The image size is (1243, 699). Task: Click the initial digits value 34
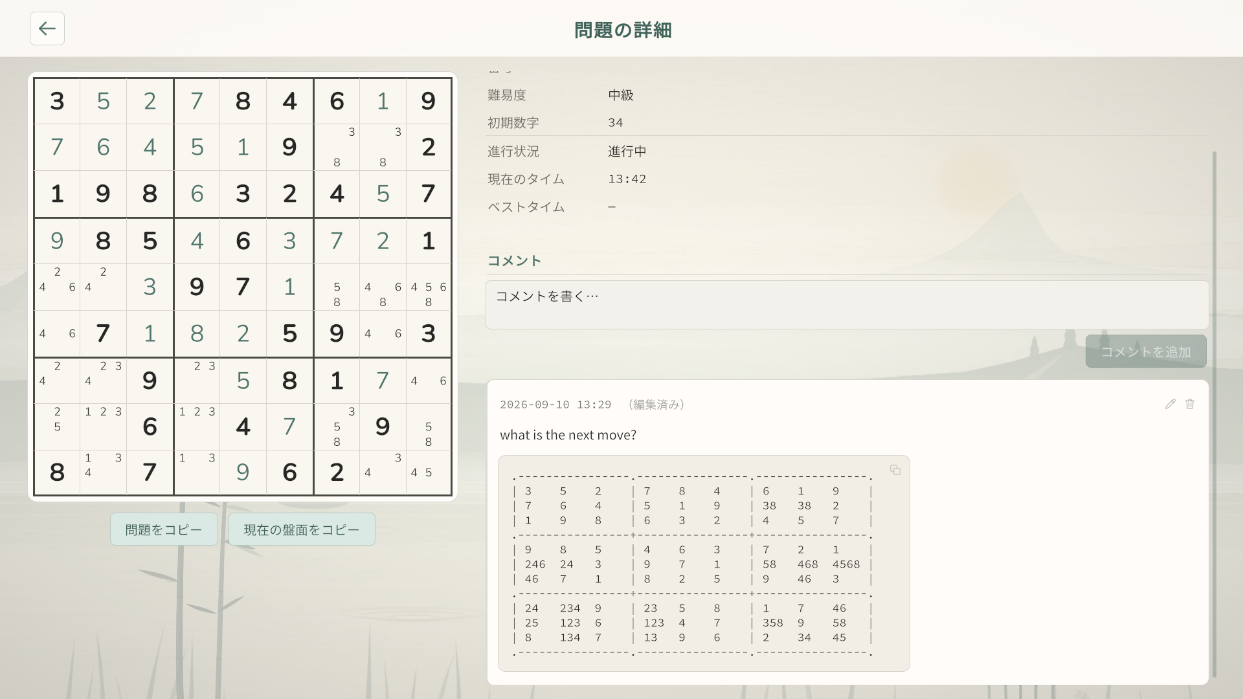click(616, 123)
